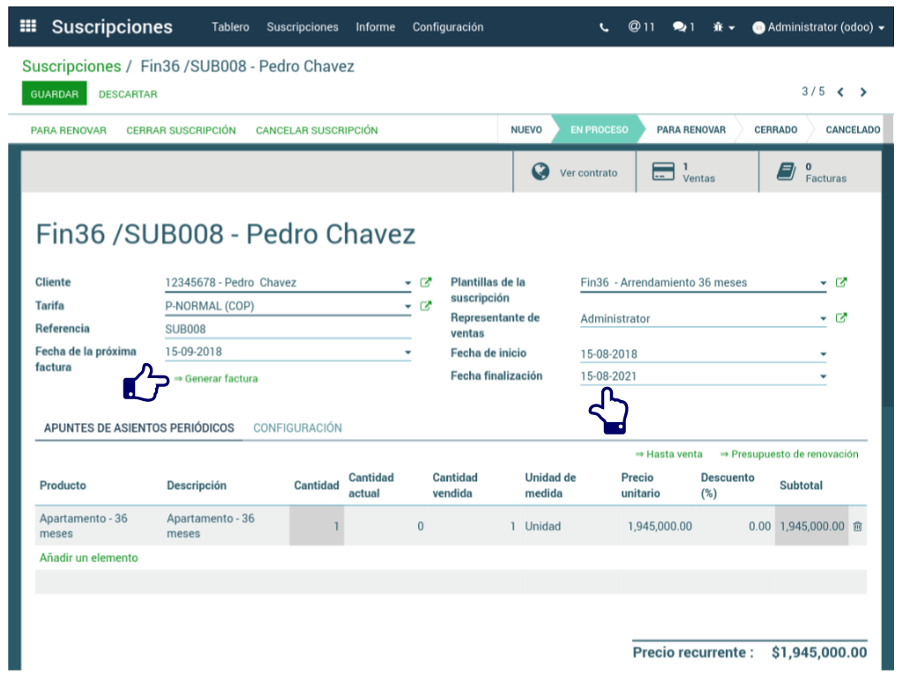
Task: Open external link for Plantillas de la suscripción
Action: [x=841, y=283]
